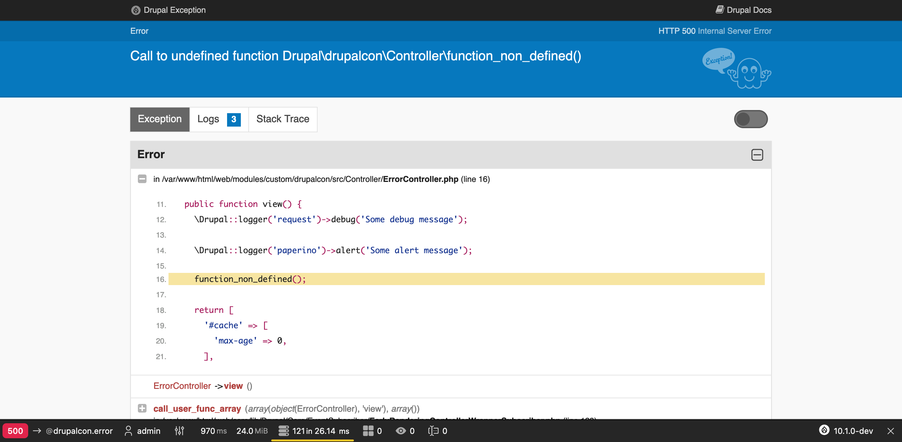Click the user icon next to admin

(x=128, y=431)
